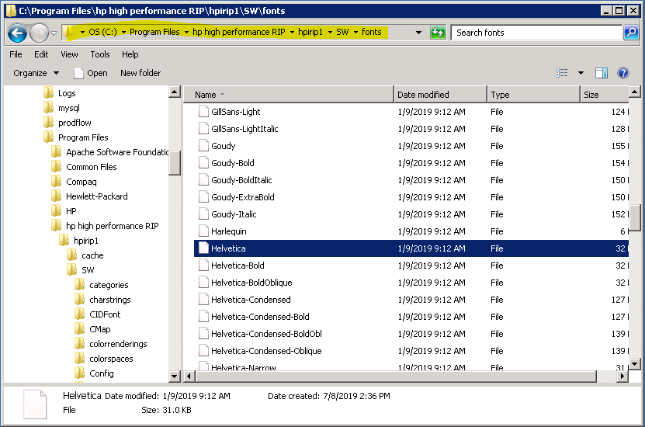Open the Organize dropdown
The image size is (645, 427).
(36, 73)
